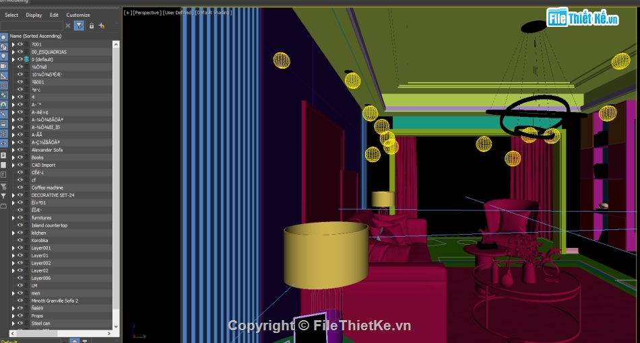Select the Korobka layer name
The height and width of the screenshot is (343, 640).
pos(40,240)
